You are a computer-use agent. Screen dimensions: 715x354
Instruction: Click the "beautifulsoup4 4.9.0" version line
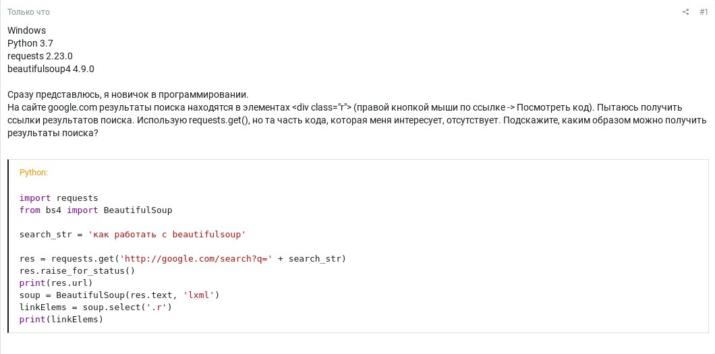tap(51, 69)
